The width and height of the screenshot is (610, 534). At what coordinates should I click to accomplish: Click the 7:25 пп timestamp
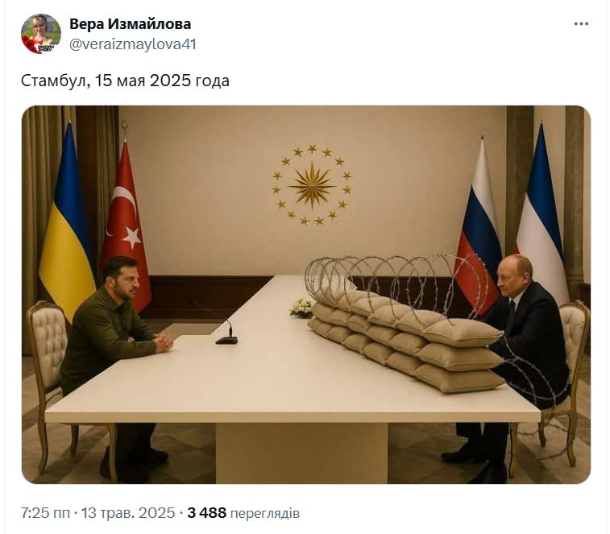45,513
